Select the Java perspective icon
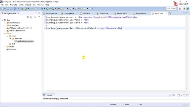 [x=187, y=9]
